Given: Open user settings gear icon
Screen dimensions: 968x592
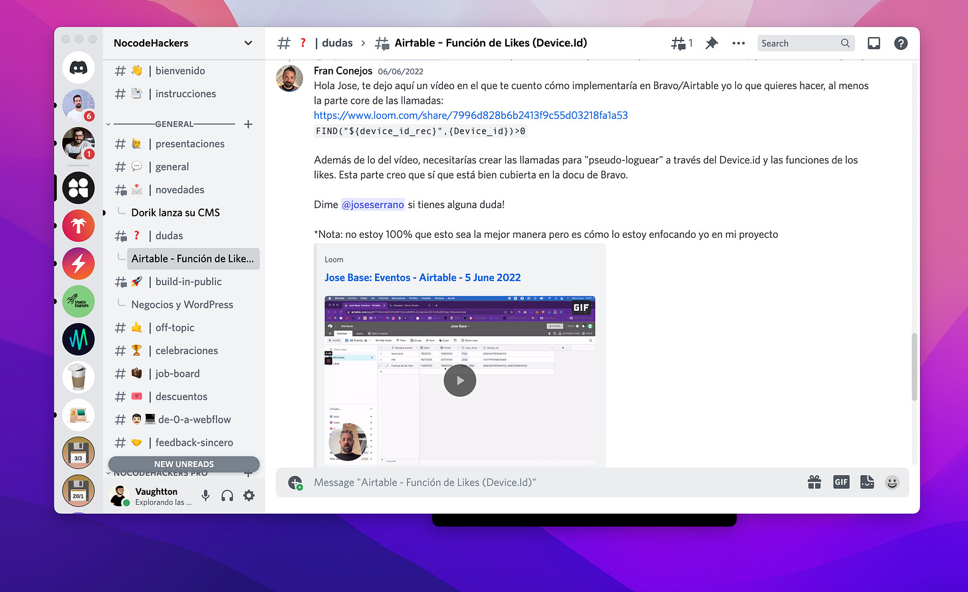Looking at the screenshot, I should pyautogui.click(x=249, y=496).
